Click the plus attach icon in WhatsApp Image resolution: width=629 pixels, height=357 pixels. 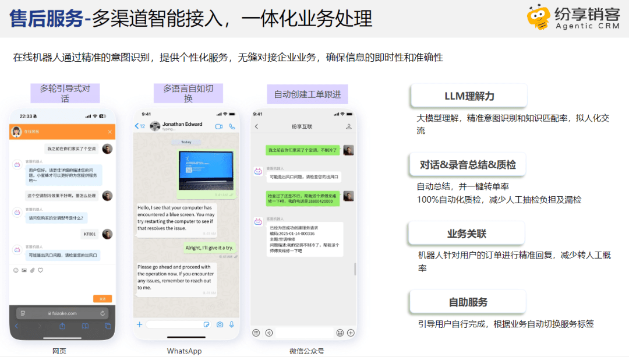pyautogui.click(x=140, y=324)
